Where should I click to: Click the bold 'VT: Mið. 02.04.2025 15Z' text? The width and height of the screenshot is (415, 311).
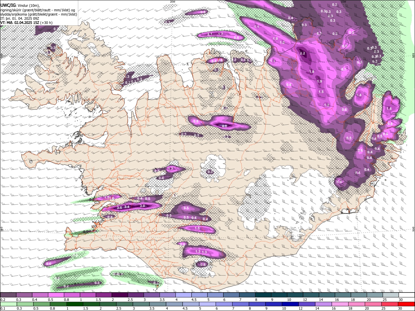click(x=20, y=23)
